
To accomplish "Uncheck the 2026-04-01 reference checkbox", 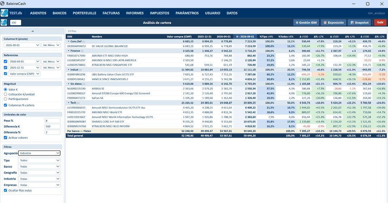I will point(5,61).
